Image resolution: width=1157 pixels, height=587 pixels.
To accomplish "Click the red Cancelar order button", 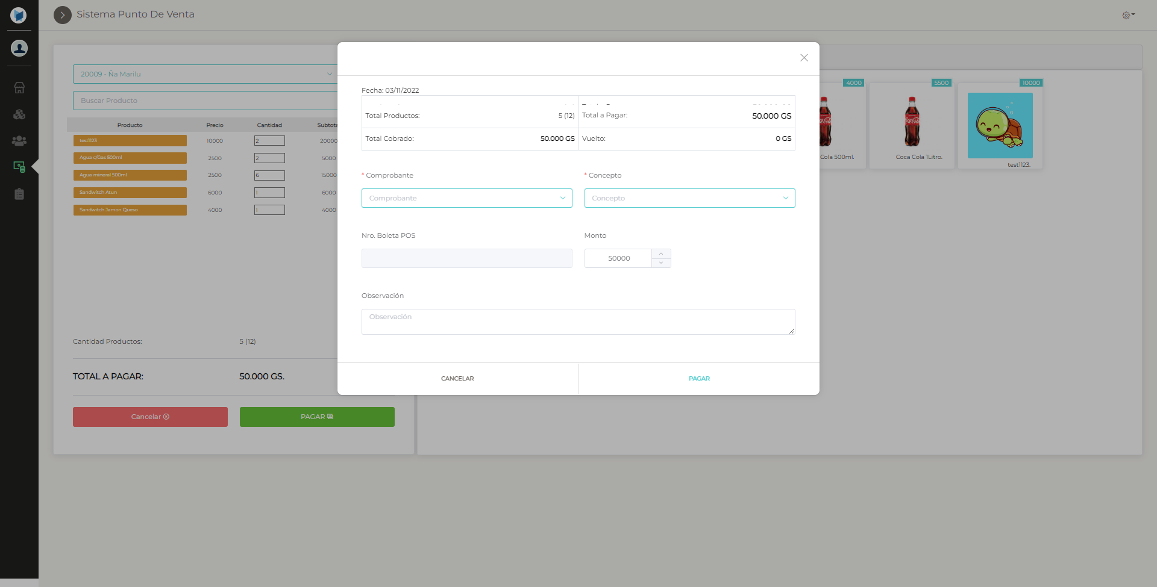I will [149, 416].
